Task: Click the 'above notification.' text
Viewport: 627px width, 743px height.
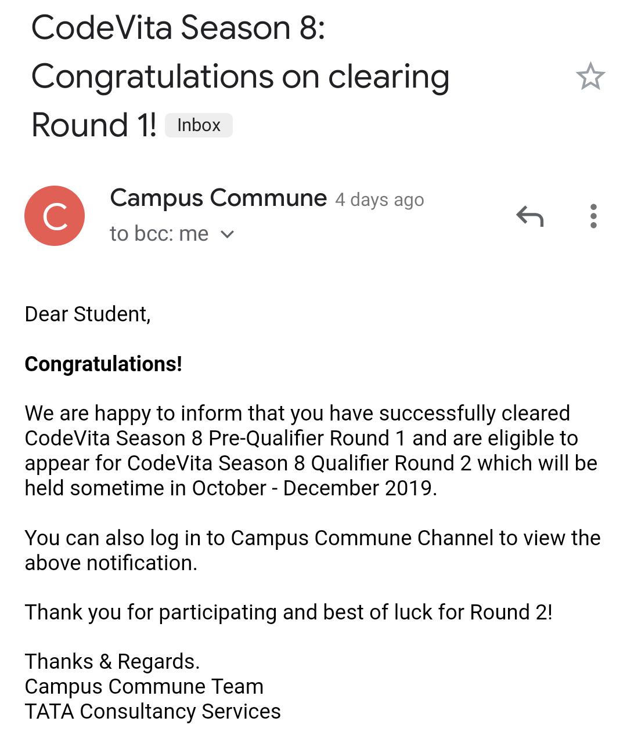Action: [x=111, y=563]
